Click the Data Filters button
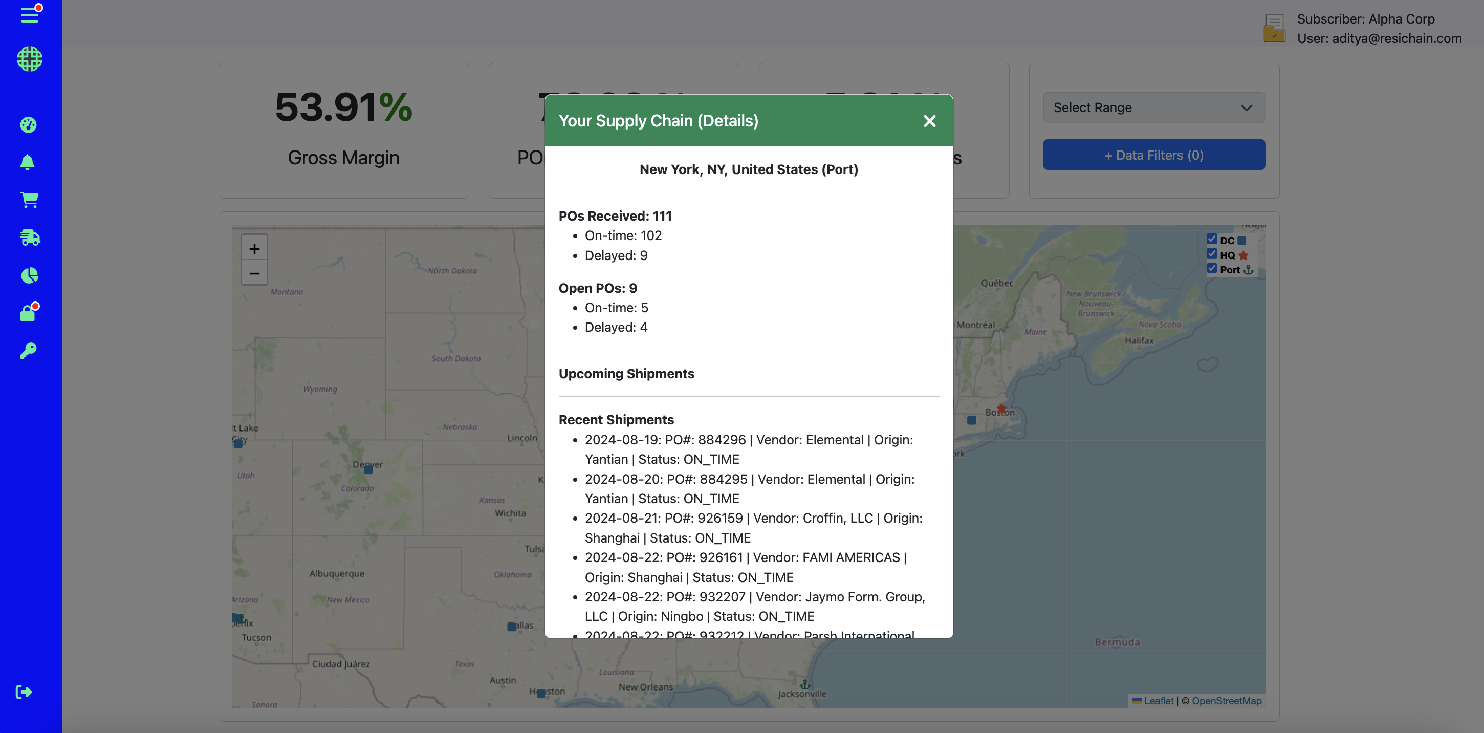 click(1153, 155)
